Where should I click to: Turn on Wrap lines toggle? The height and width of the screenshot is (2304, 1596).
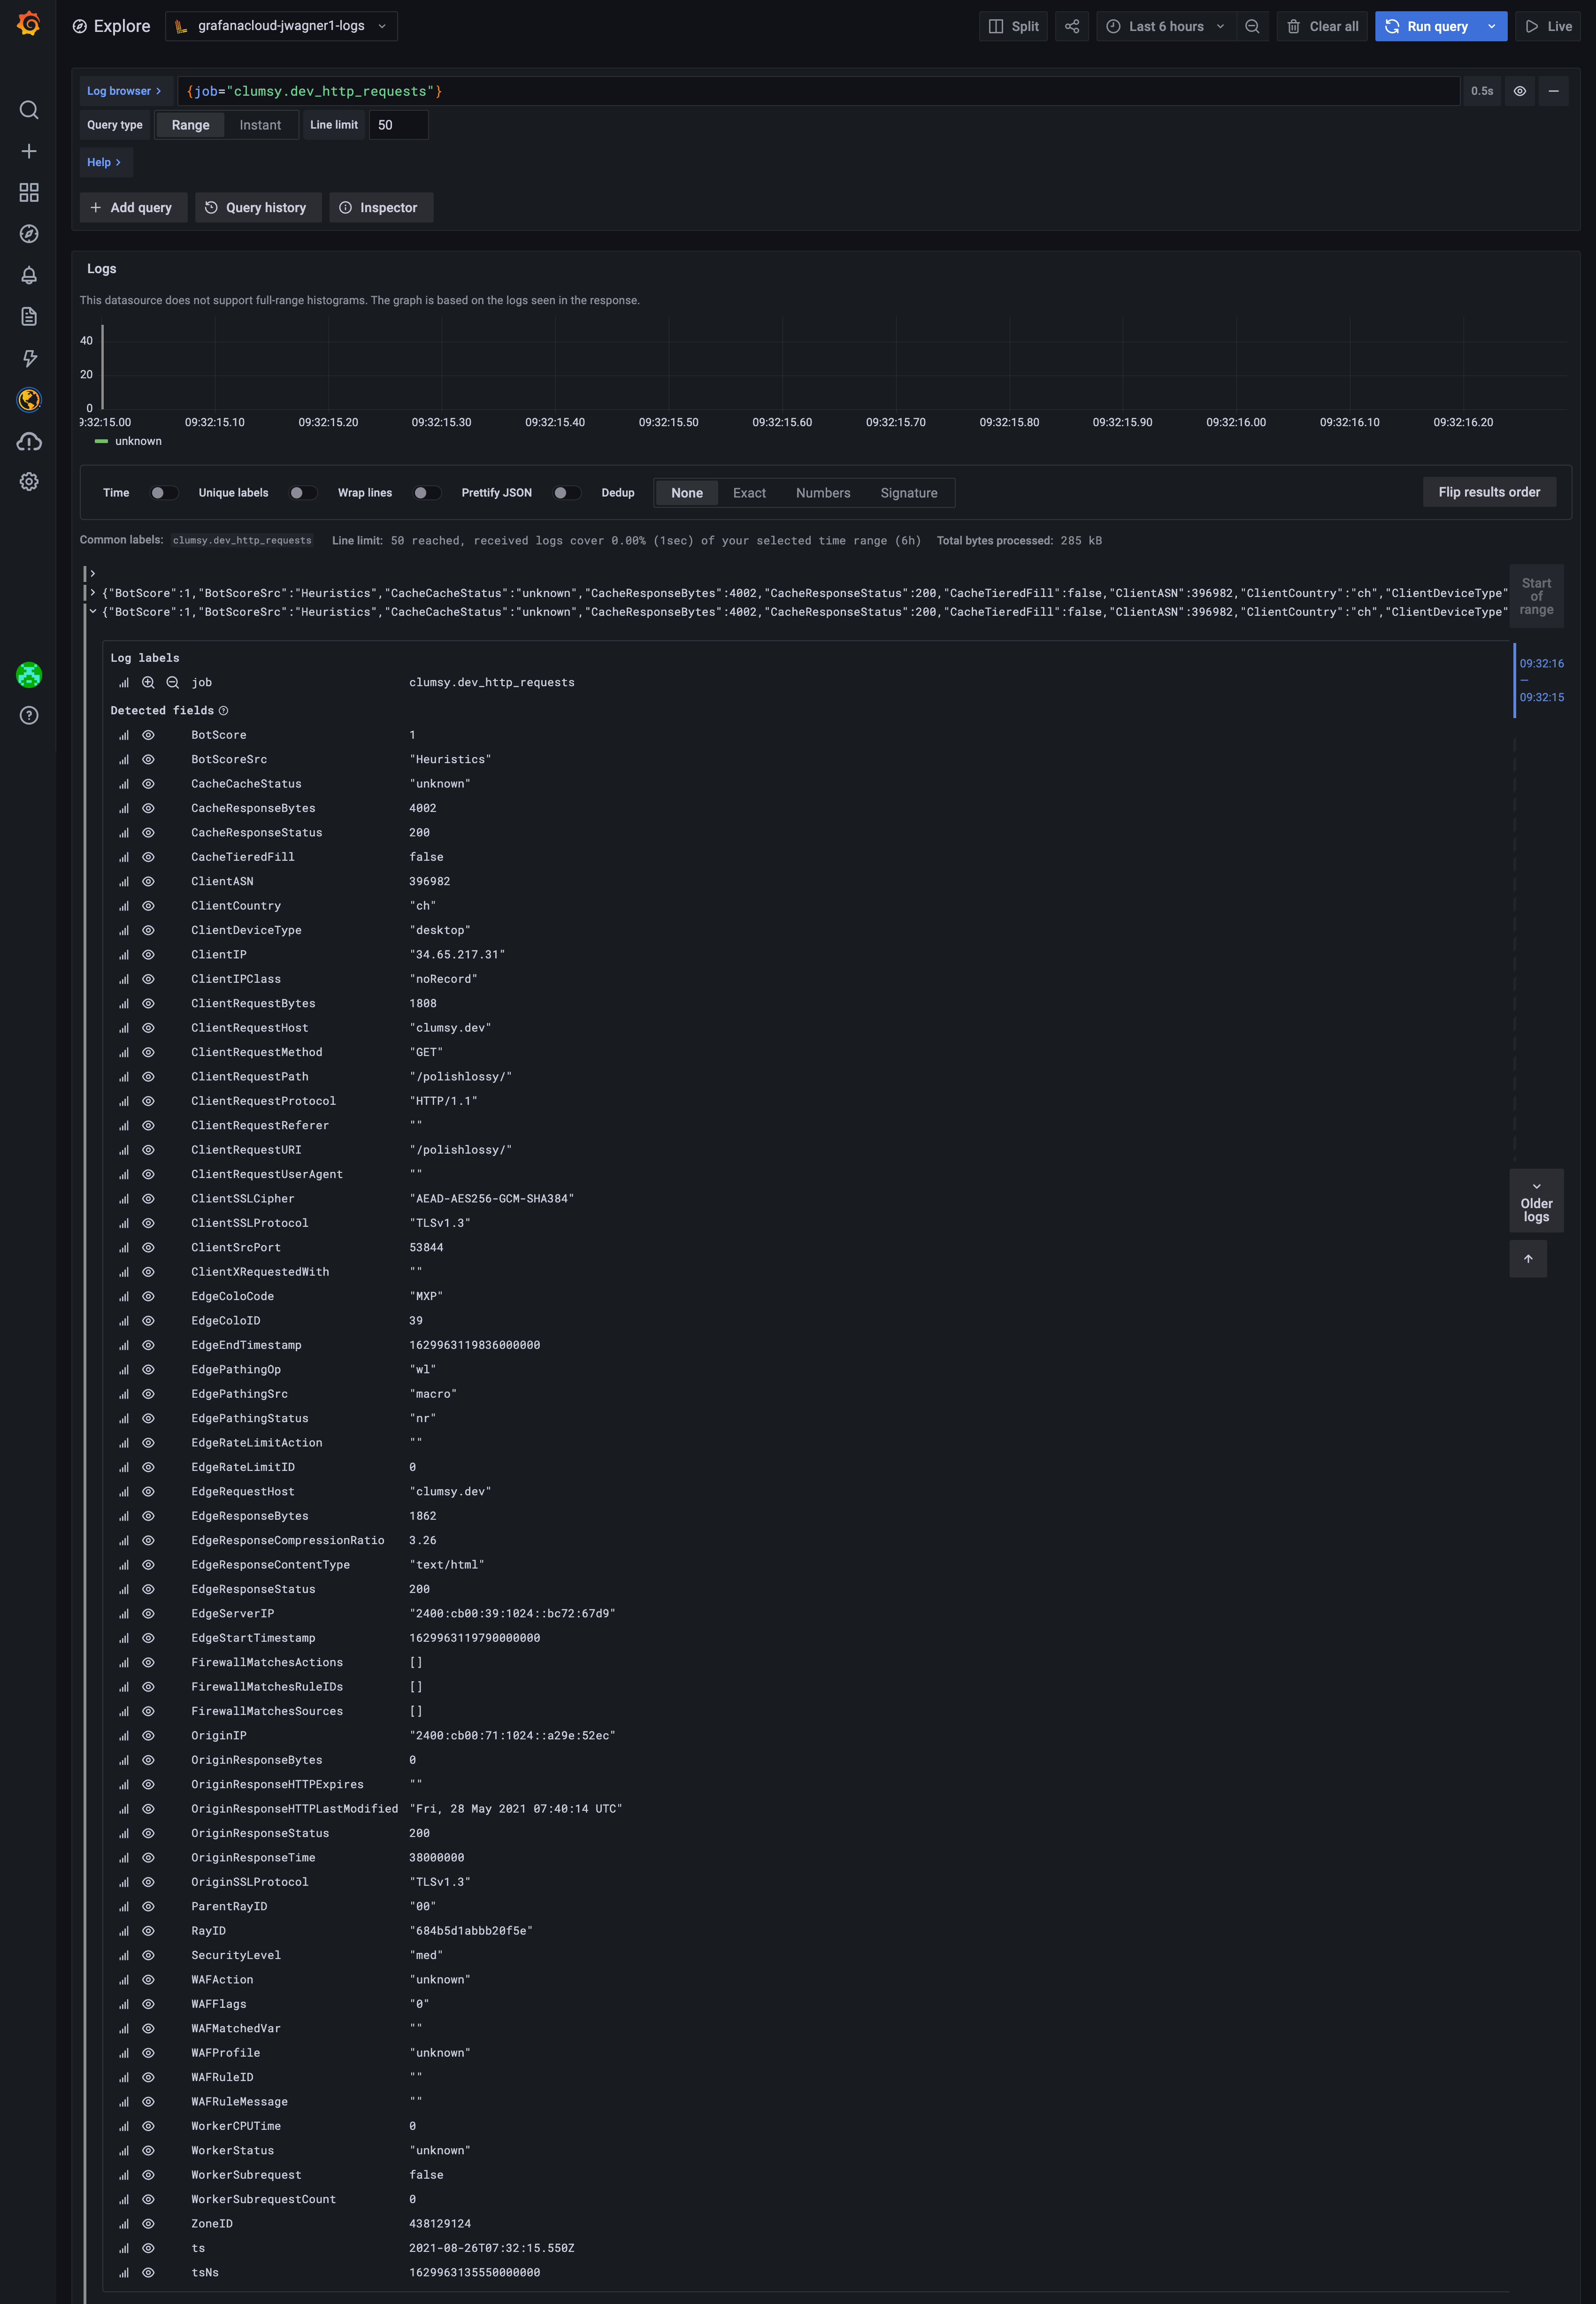tap(427, 492)
